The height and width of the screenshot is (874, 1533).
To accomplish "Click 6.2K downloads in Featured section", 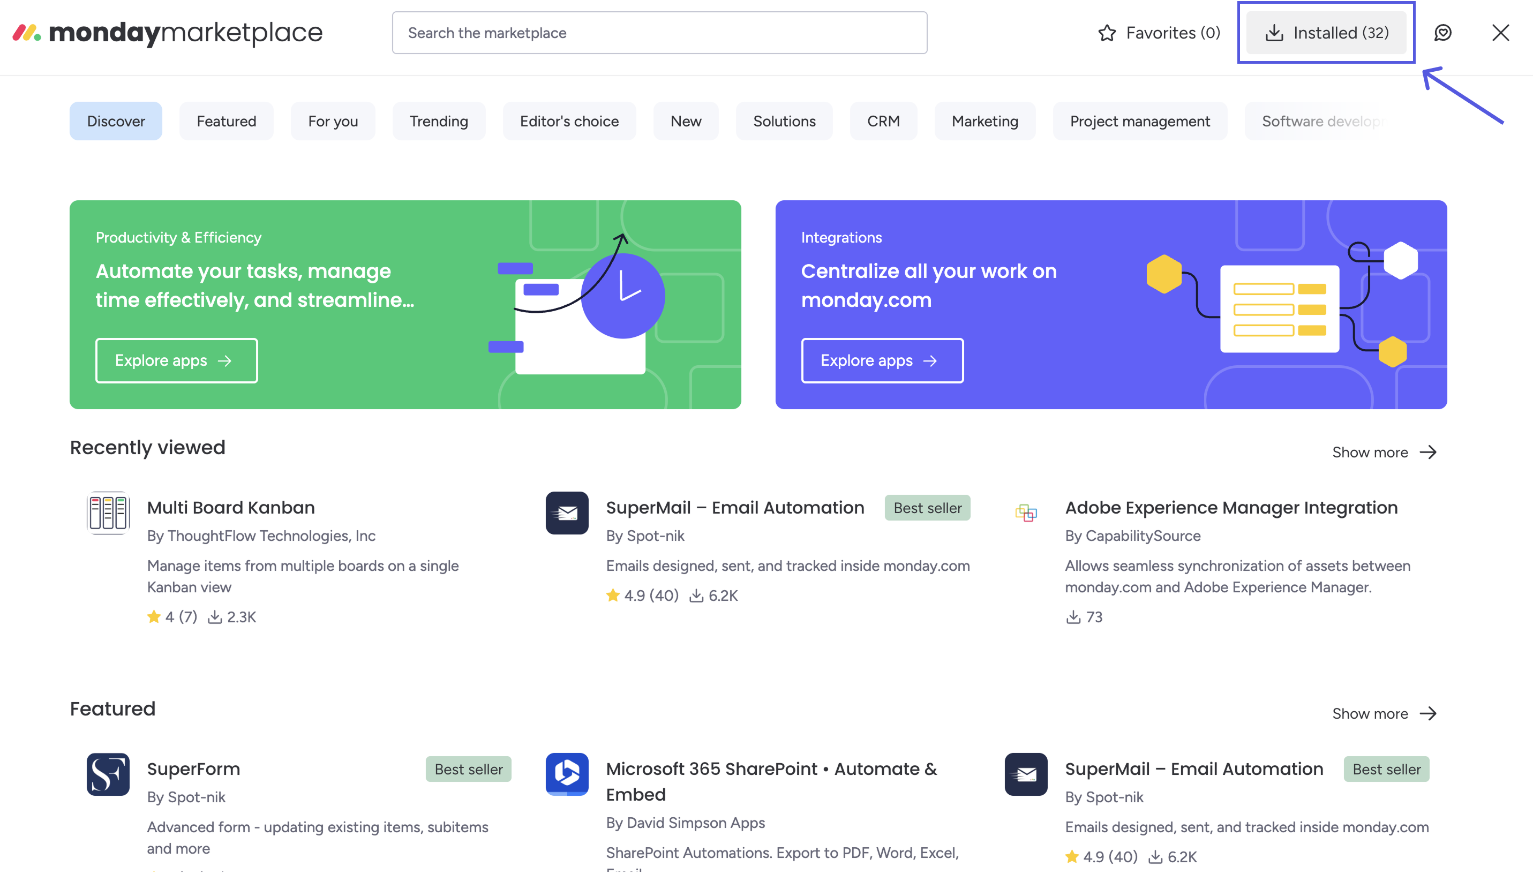I will pyautogui.click(x=1173, y=856).
